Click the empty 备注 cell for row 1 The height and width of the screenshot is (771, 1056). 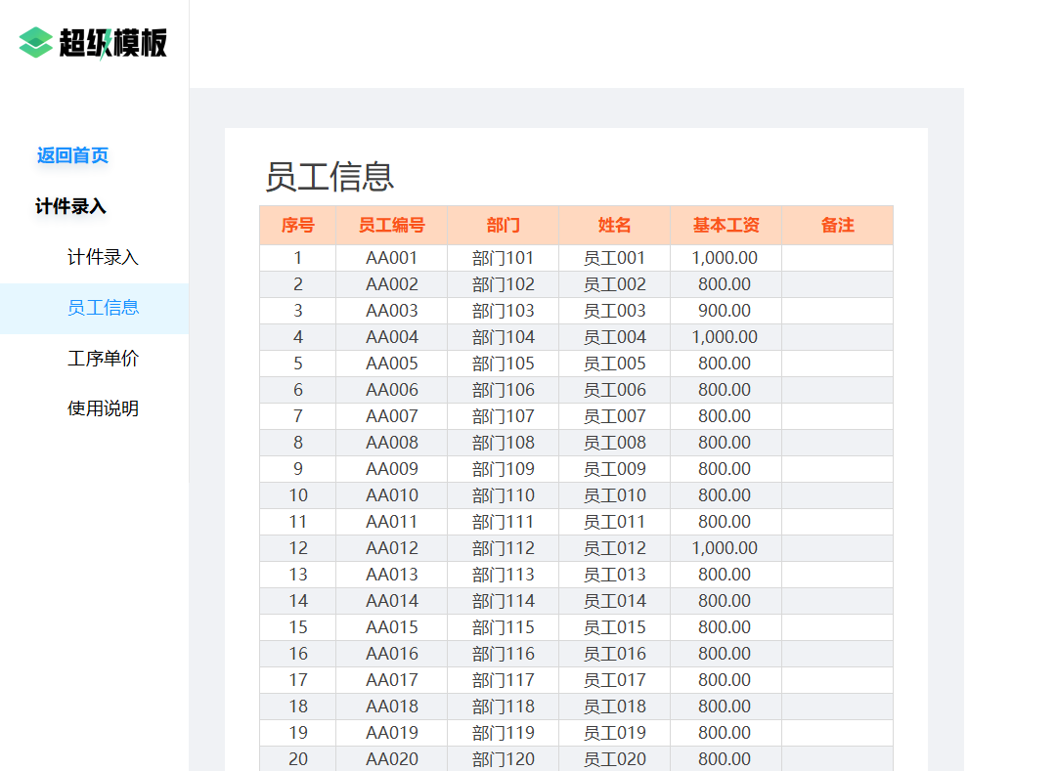click(837, 258)
